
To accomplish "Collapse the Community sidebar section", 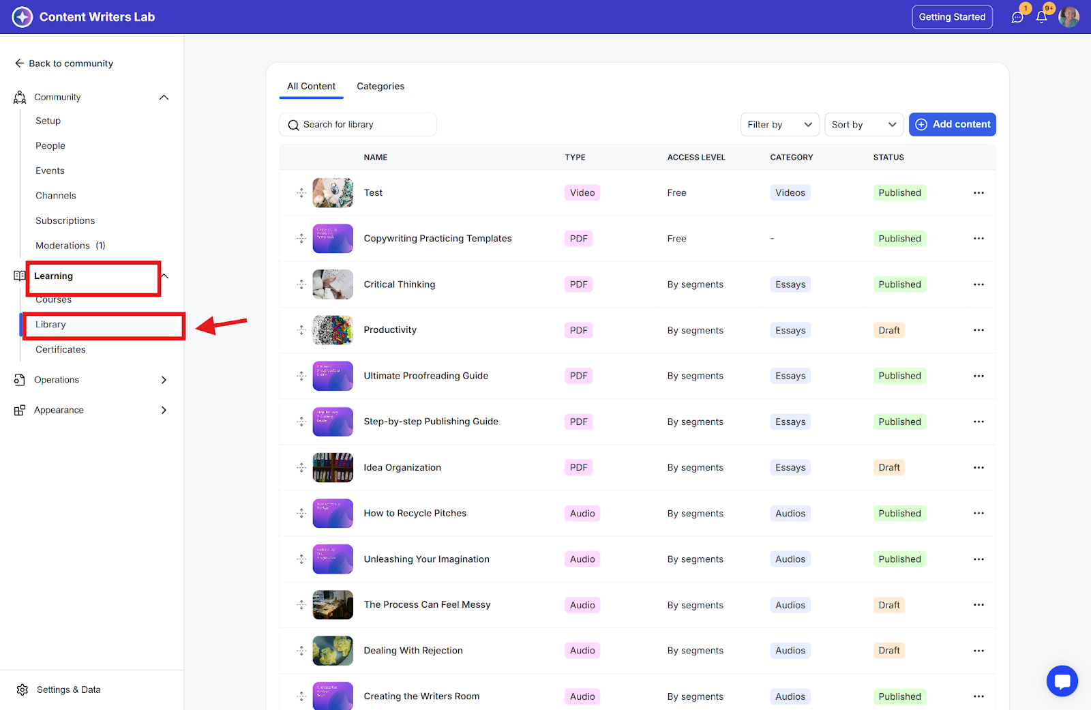I will coord(164,98).
